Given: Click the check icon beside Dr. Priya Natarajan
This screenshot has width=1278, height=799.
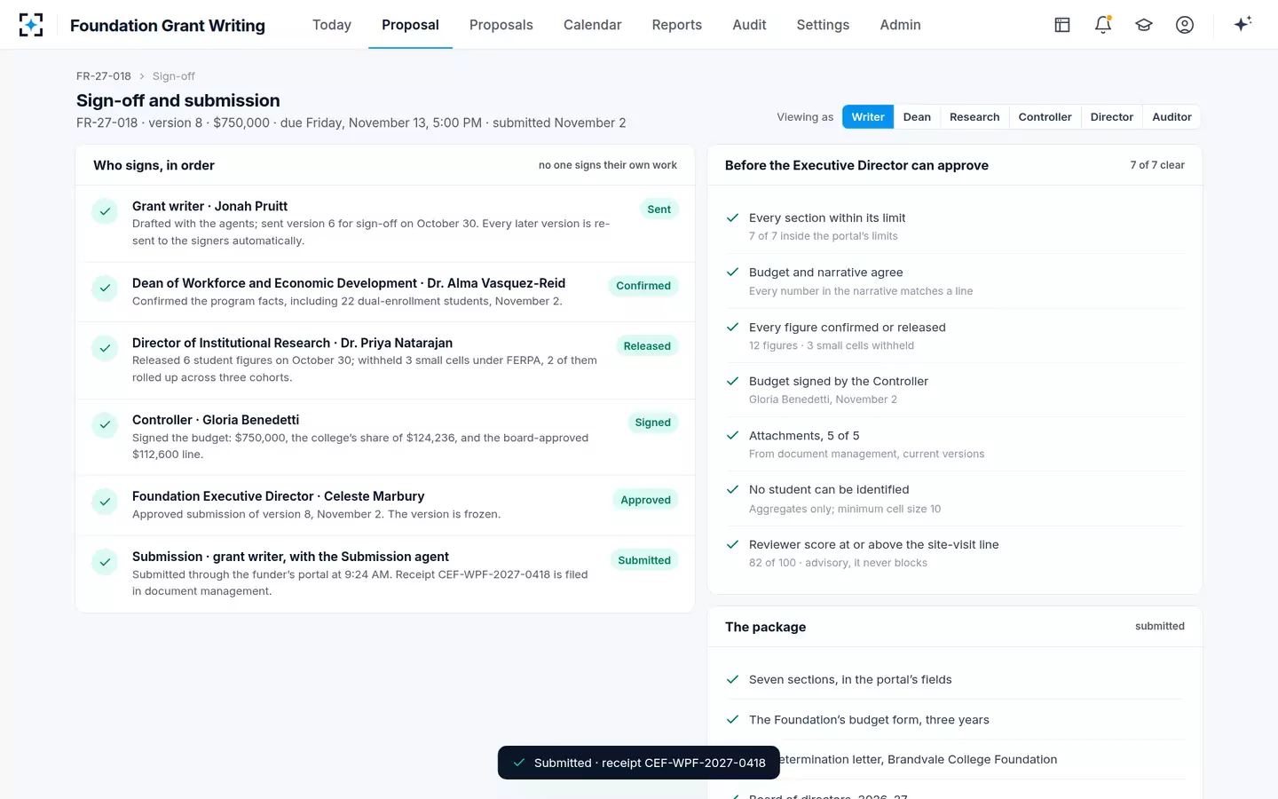Looking at the screenshot, I should click(x=105, y=348).
